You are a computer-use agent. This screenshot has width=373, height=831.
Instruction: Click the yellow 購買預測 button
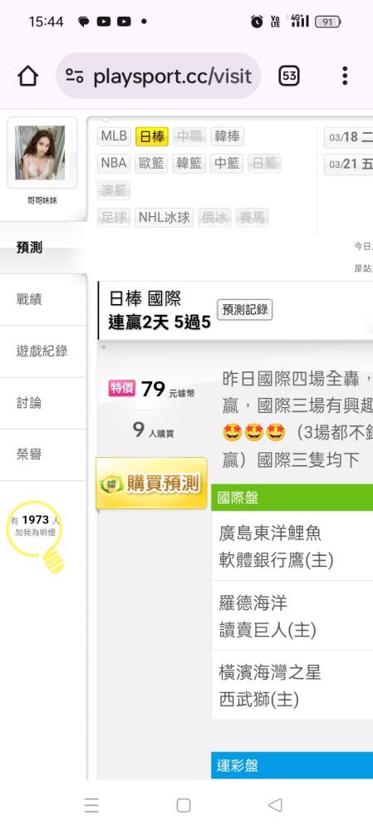point(151,484)
